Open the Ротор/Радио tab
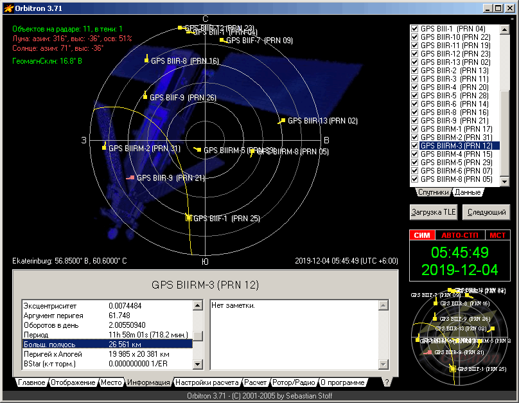The width and height of the screenshot is (519, 403). point(294,382)
